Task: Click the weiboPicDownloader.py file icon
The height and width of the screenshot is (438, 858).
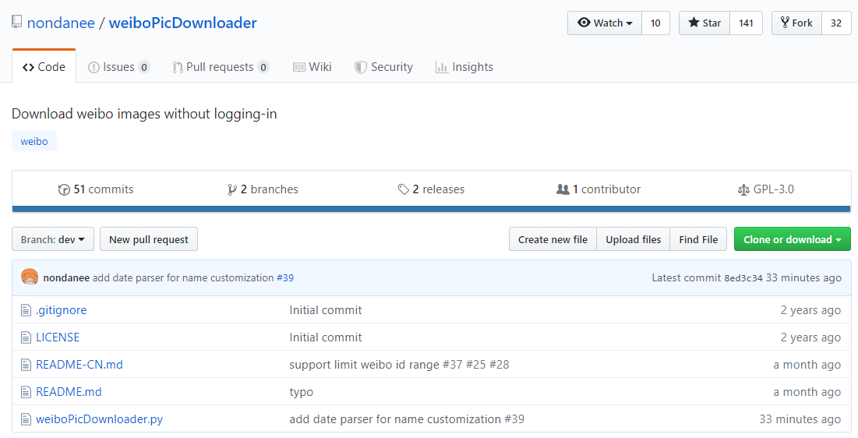Action: coord(26,419)
